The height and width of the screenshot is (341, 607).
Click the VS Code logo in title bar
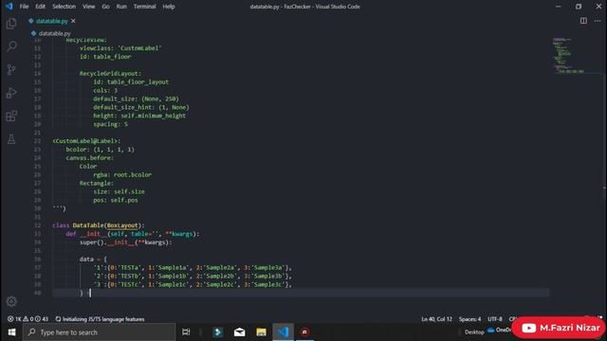click(9, 7)
